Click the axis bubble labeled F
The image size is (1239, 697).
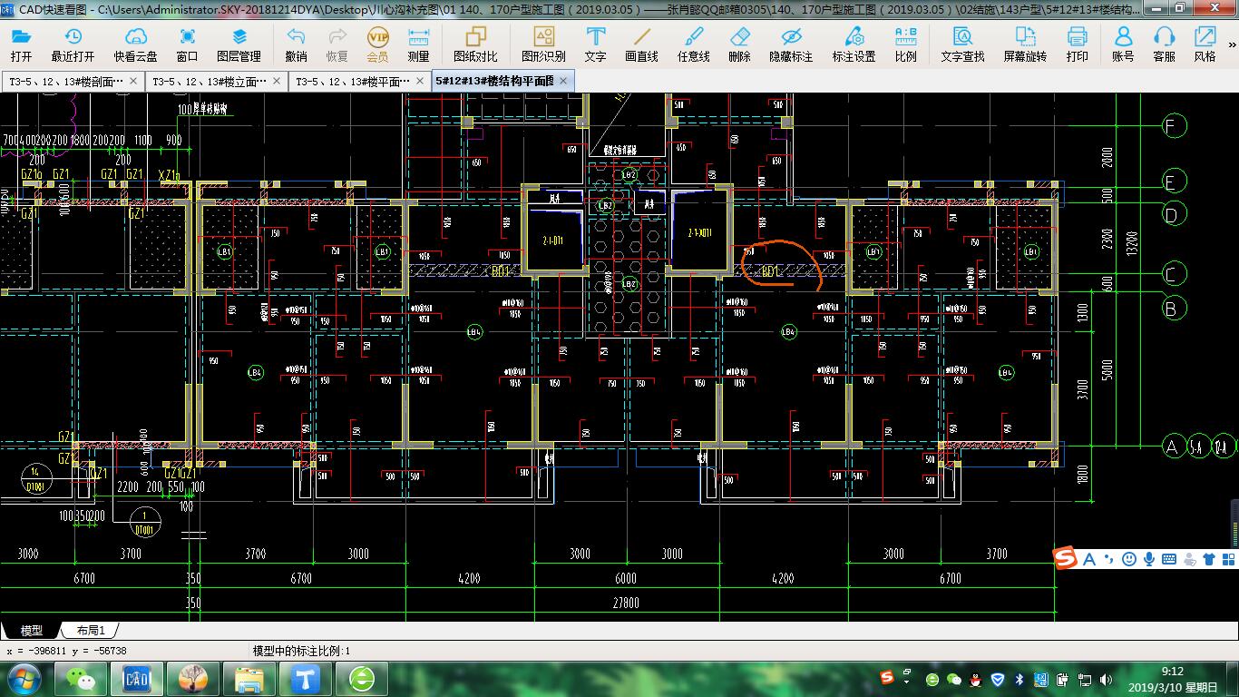click(1175, 125)
